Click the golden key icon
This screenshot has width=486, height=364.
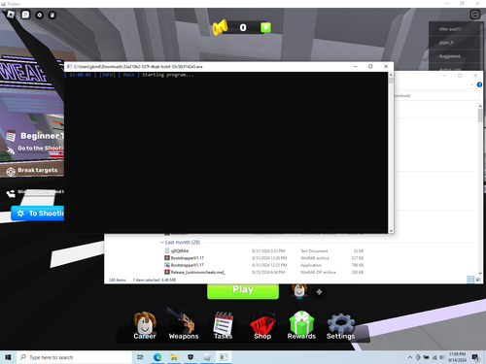coord(220,27)
